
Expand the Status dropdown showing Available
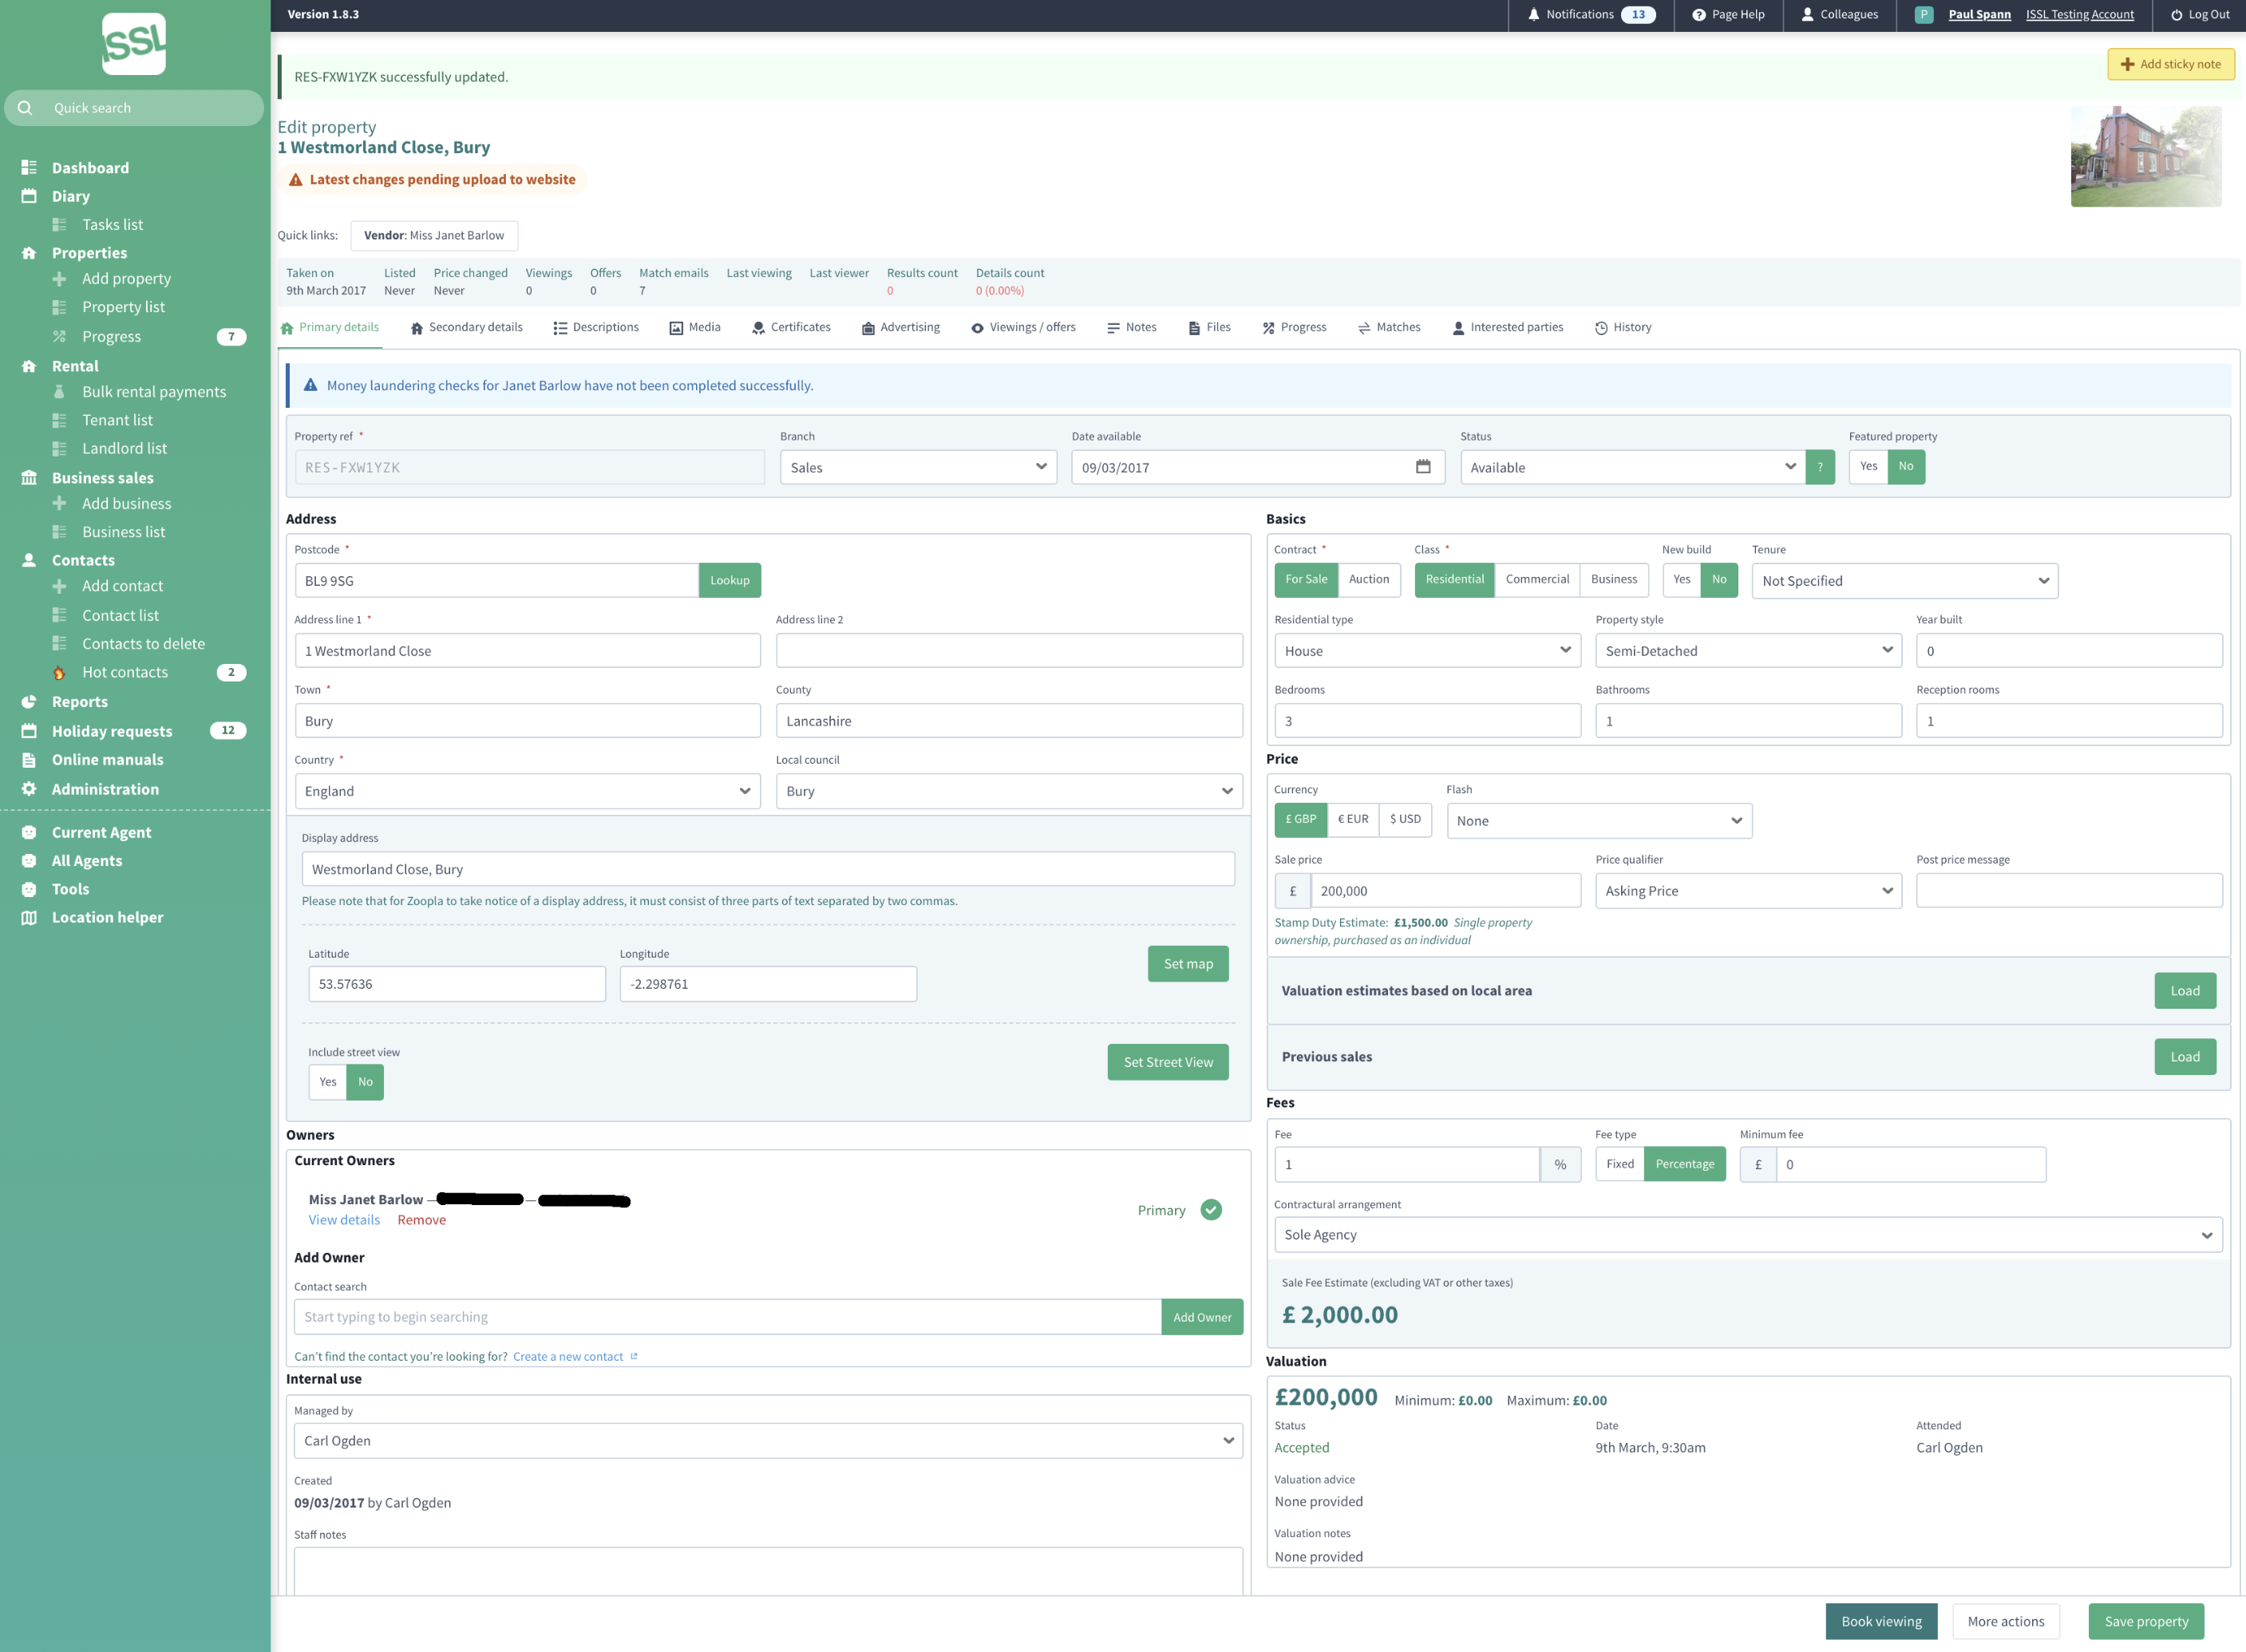(x=1632, y=467)
